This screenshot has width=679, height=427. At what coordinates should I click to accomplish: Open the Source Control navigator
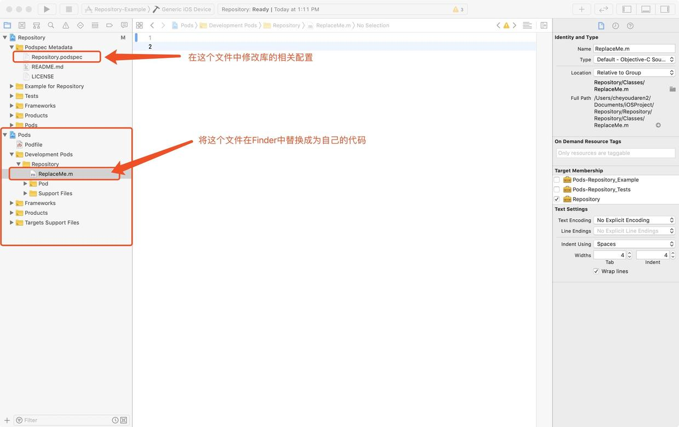click(x=21, y=25)
